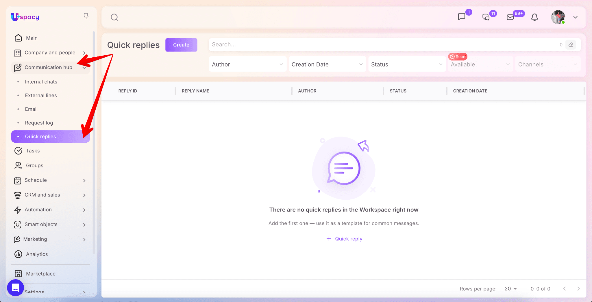Open the Request log page
Screen dimensions: 592x302
tap(39, 123)
